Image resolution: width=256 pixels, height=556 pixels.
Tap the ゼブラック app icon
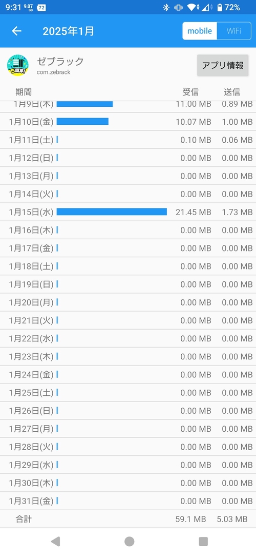18,65
